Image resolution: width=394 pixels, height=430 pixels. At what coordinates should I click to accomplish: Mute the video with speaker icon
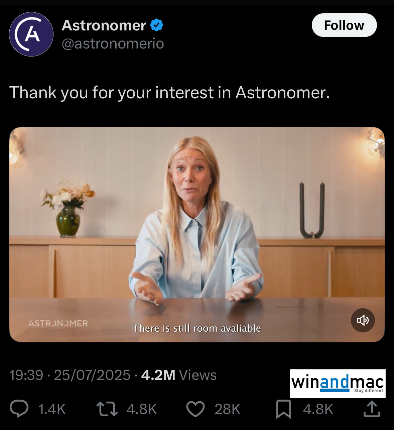(x=363, y=320)
